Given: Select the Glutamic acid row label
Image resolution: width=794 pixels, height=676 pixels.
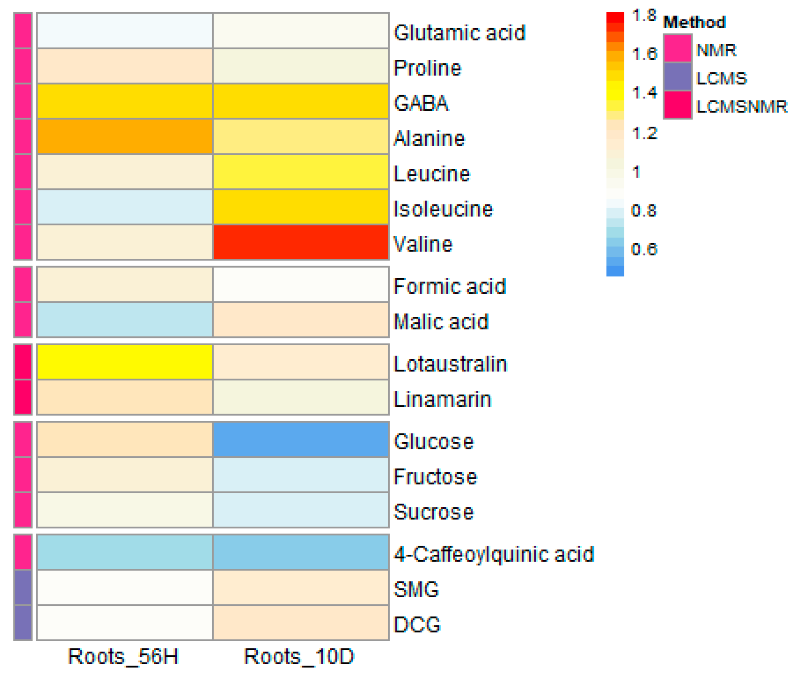Looking at the screenshot, I should coord(459,33).
